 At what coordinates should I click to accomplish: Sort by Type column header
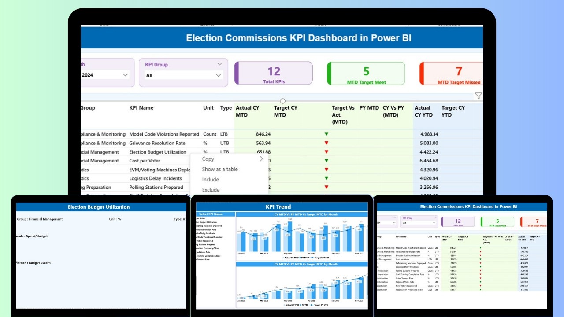pyautogui.click(x=226, y=108)
